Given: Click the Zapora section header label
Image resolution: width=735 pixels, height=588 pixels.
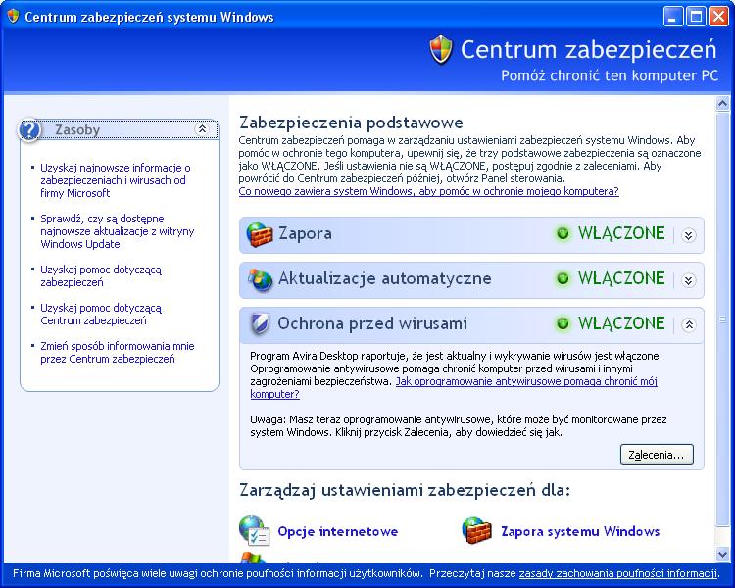Looking at the screenshot, I should [x=305, y=233].
